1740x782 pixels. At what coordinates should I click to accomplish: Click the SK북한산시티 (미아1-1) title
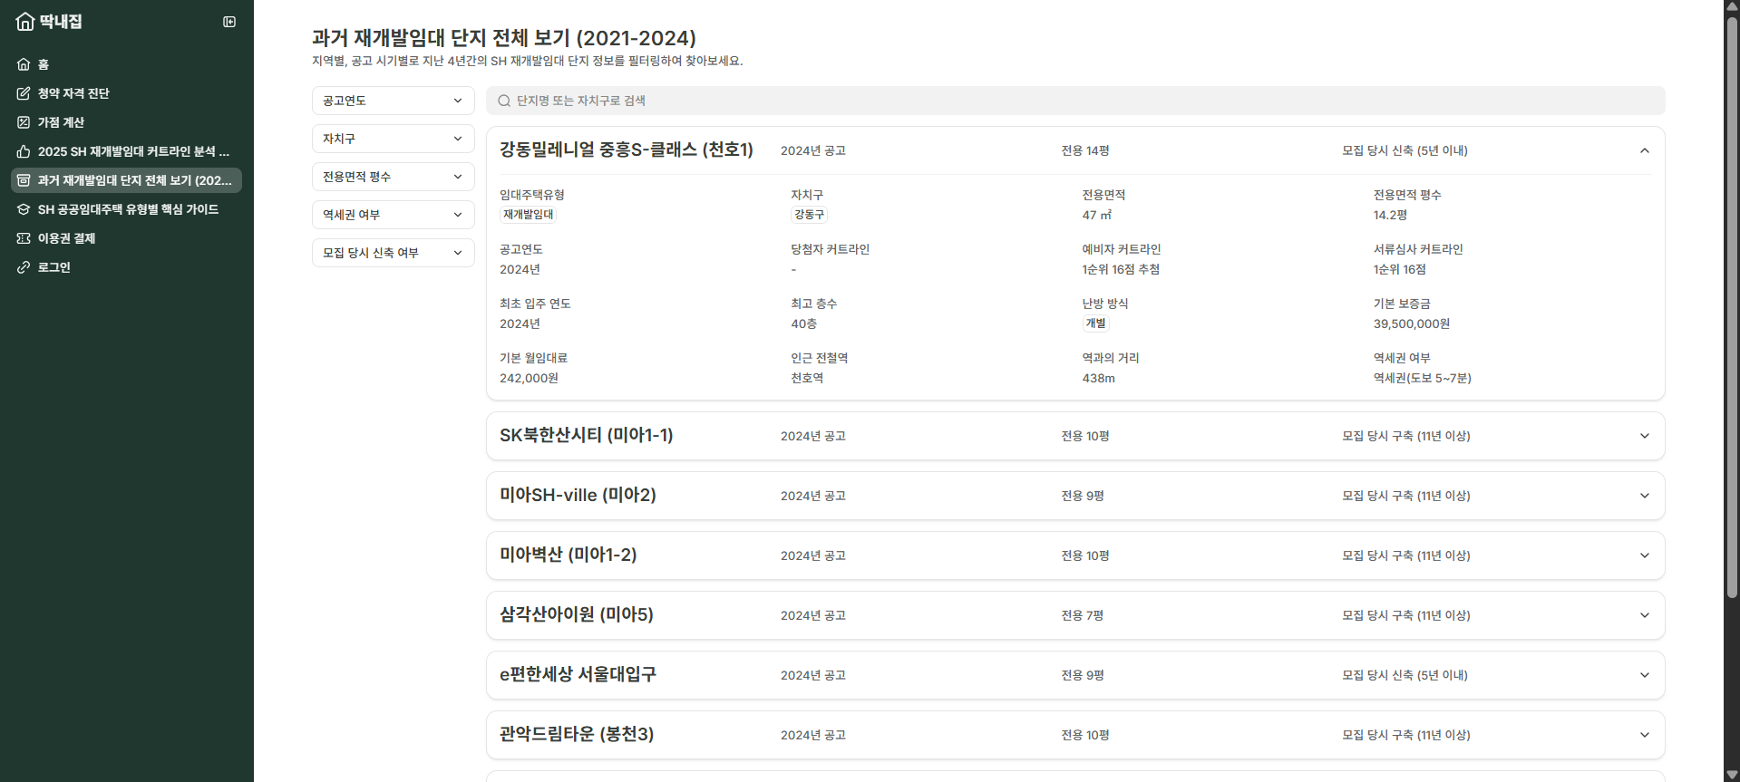click(x=587, y=435)
